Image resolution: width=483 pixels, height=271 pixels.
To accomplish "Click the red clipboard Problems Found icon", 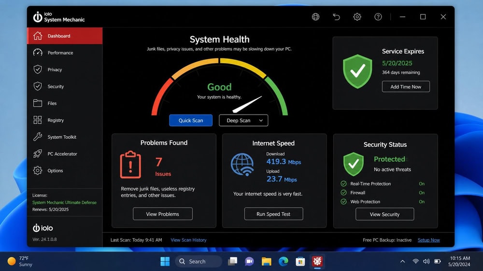I will tap(130, 165).
